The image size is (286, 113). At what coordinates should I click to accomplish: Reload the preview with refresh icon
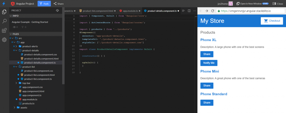(x=213, y=11)
